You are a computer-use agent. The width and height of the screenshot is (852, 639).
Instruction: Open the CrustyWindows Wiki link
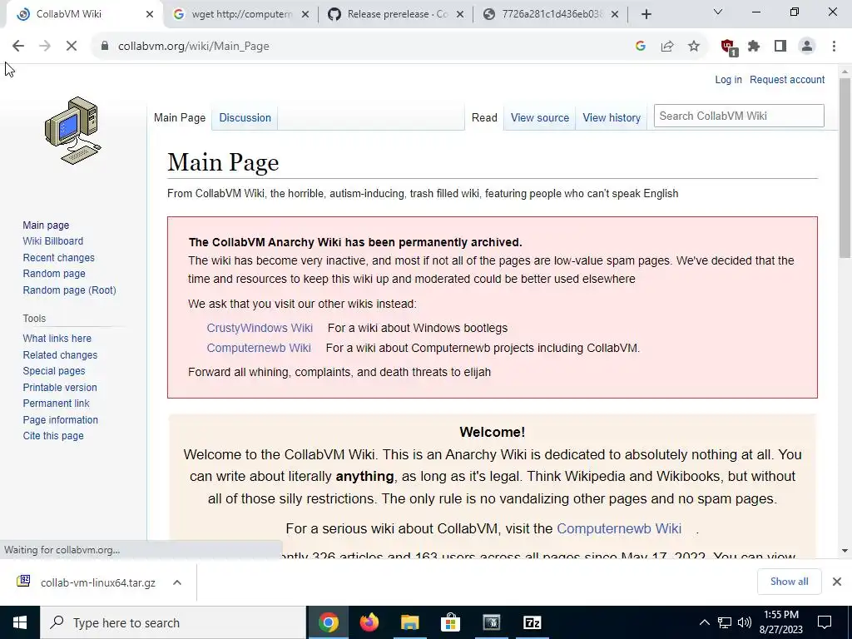pos(260,328)
